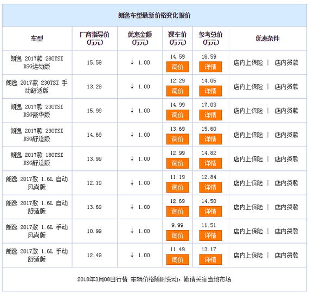
Task: Click 询价 button under price 13.69
Action: (178, 139)
